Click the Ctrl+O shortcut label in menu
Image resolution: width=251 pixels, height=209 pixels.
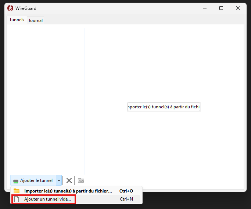[x=126, y=191]
